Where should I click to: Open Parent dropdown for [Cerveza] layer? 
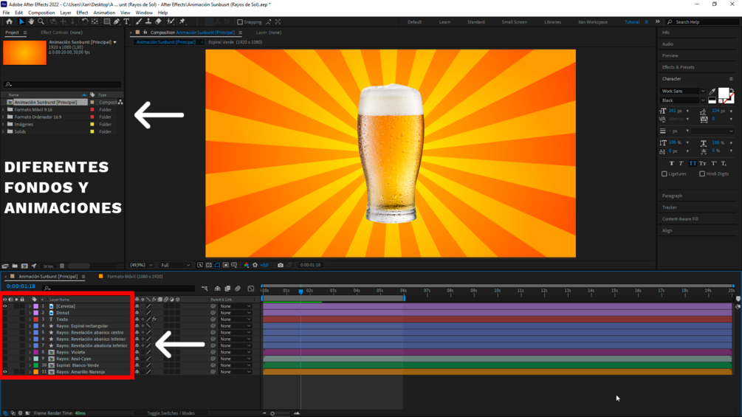pyautogui.click(x=236, y=306)
